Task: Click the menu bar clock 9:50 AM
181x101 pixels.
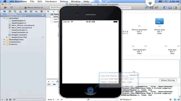Action: pyautogui.click(x=174, y=1)
